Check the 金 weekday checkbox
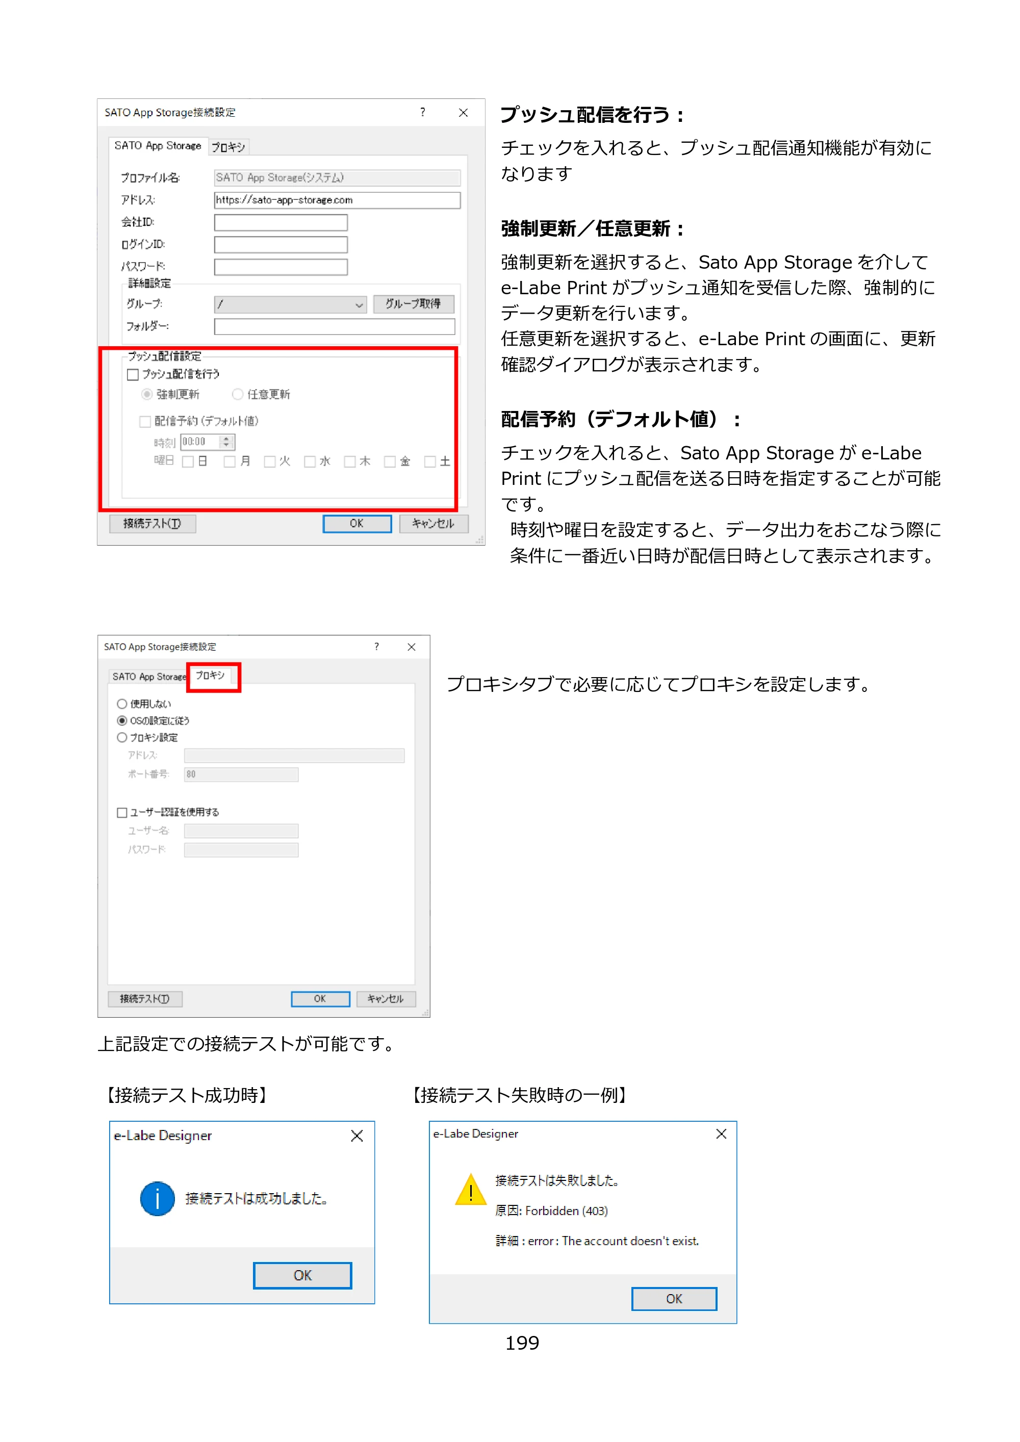 pyautogui.click(x=390, y=461)
